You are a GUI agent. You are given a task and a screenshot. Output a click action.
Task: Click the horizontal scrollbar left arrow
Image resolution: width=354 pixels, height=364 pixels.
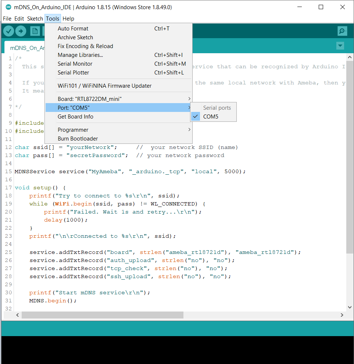tap(17, 315)
